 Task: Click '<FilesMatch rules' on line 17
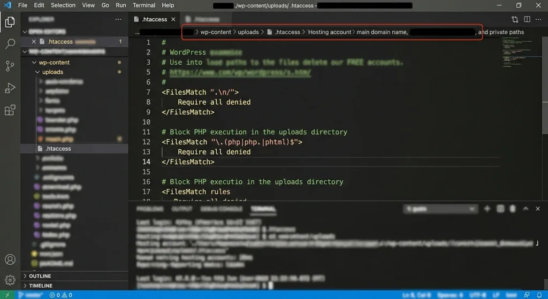pyautogui.click(x=196, y=192)
